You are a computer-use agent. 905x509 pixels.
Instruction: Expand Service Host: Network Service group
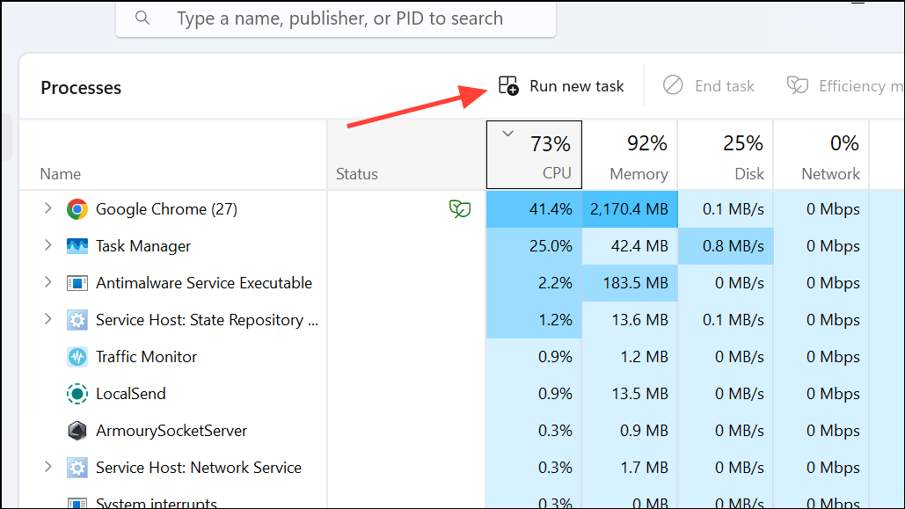coord(47,467)
